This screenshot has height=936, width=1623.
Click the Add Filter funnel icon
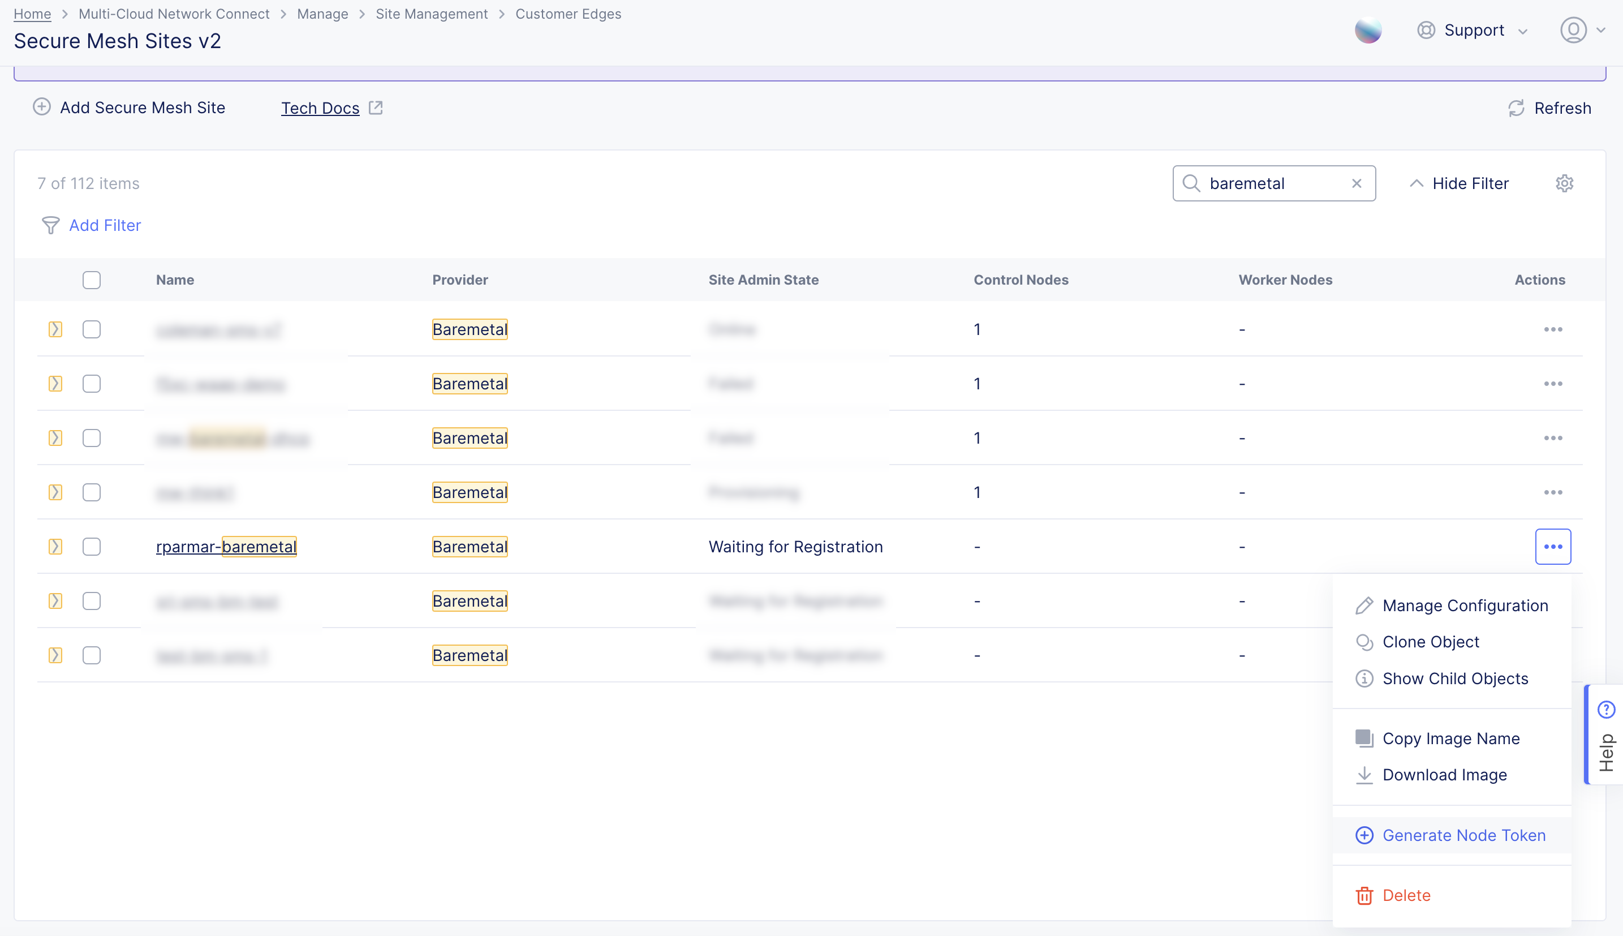50,225
